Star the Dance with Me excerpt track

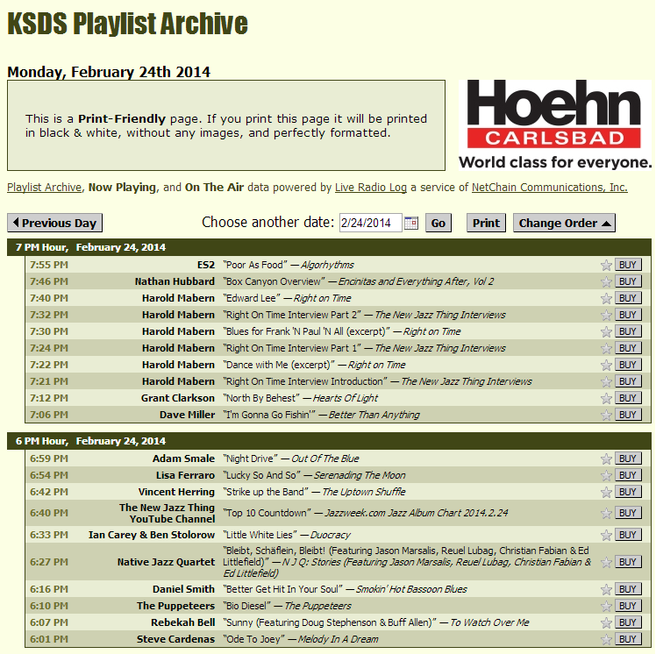(x=606, y=366)
